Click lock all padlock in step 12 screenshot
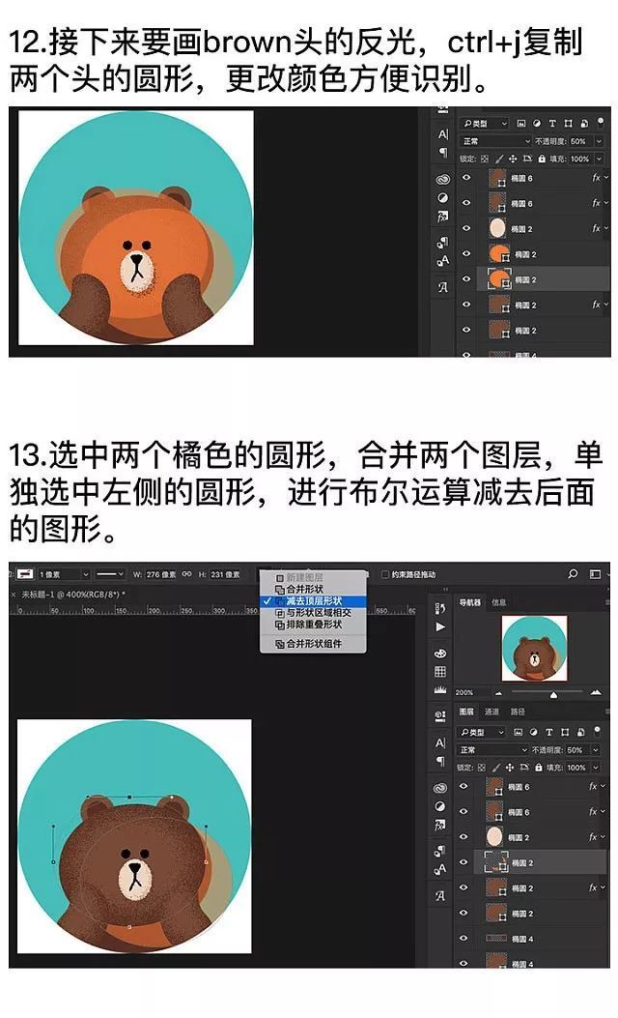Image resolution: width=618 pixels, height=1018 pixels. click(x=542, y=159)
